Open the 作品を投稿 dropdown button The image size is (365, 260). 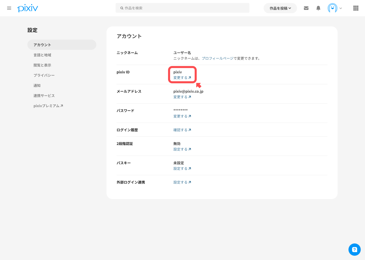point(280,8)
